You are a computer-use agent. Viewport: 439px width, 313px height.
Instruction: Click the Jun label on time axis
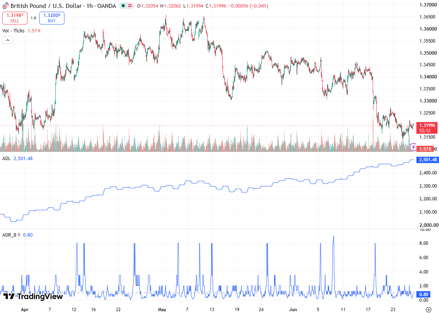(293, 309)
